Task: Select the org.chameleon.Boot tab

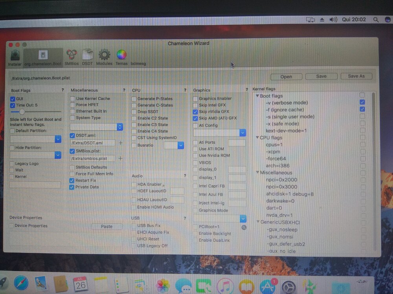Action: 43,57
